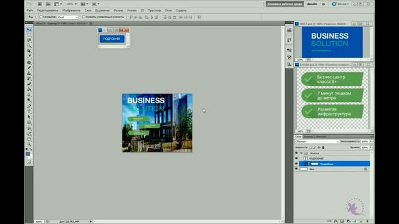Select the Move tool
This screenshot has height=224, width=399.
(29, 30)
